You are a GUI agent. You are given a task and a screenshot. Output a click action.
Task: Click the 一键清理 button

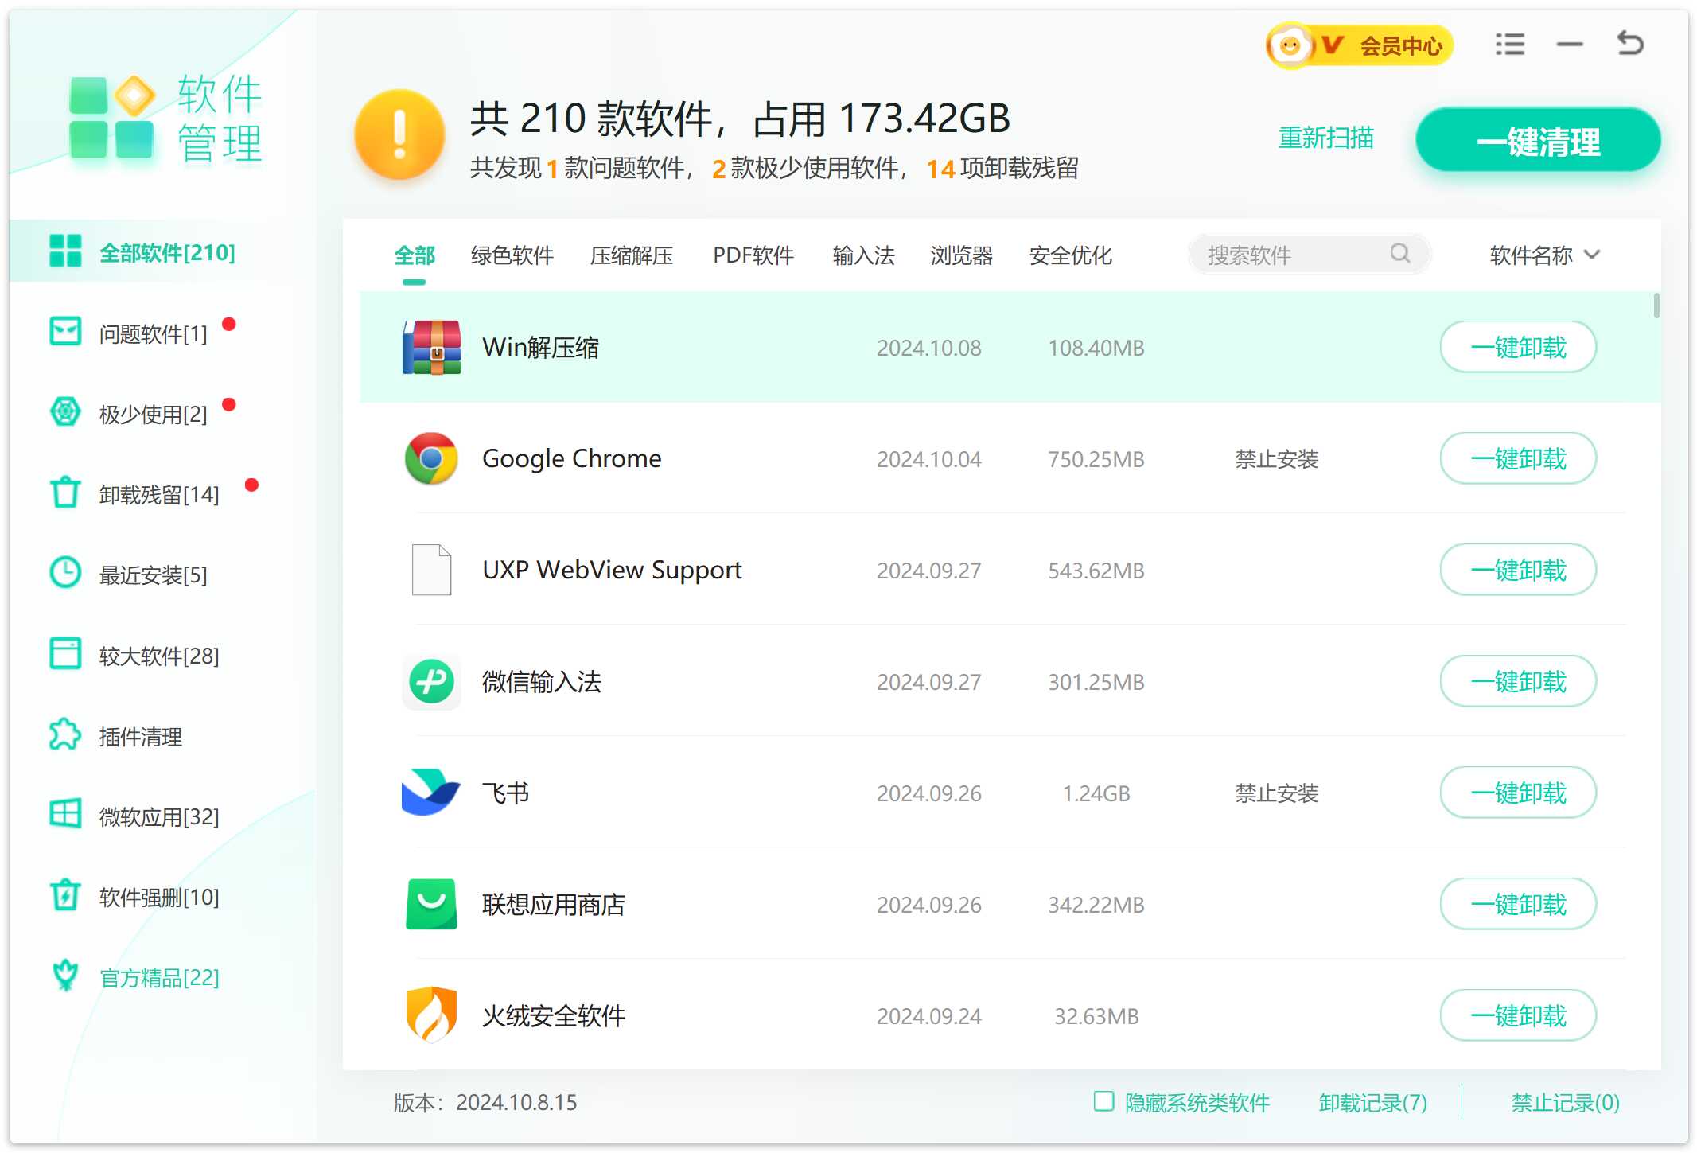(1538, 140)
